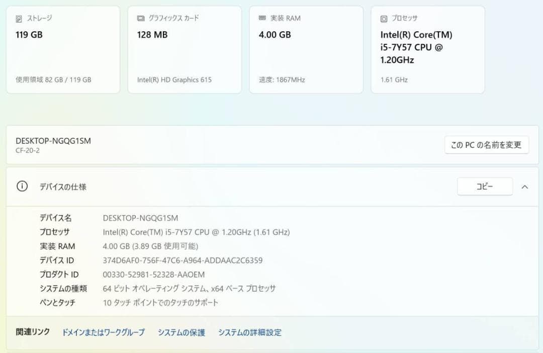Click the デバイス名 value DESKTOP-NGQG1SM
The width and height of the screenshot is (543, 353).
(x=140, y=218)
